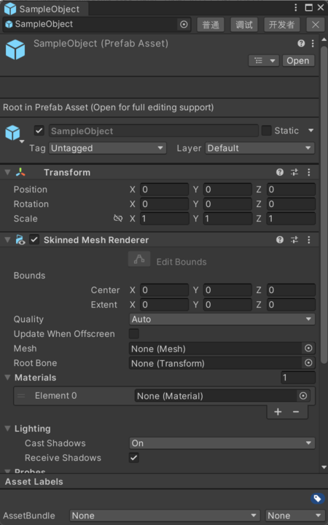
Task: Toggle Scale constrained proportions link icon
Action: tap(118, 218)
